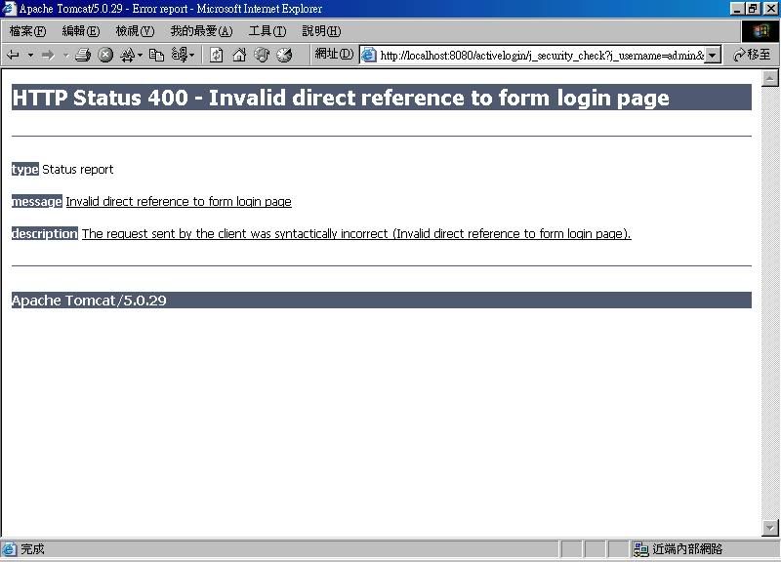Screen dimensions: 781x562
Task: Click message text 'Invalid direct reference to form login page'
Action: tap(179, 202)
